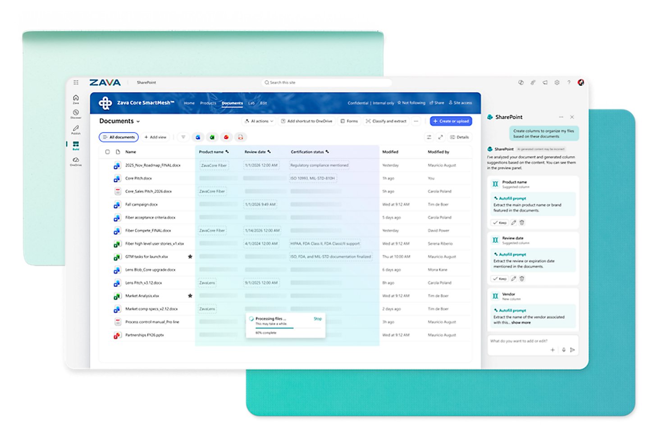Stop the file processing
The height and width of the screenshot is (444, 667).
[x=318, y=318]
